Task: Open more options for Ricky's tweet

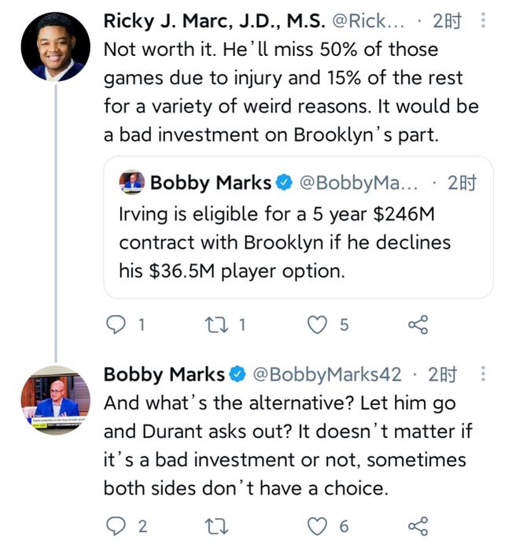Action: tap(482, 21)
